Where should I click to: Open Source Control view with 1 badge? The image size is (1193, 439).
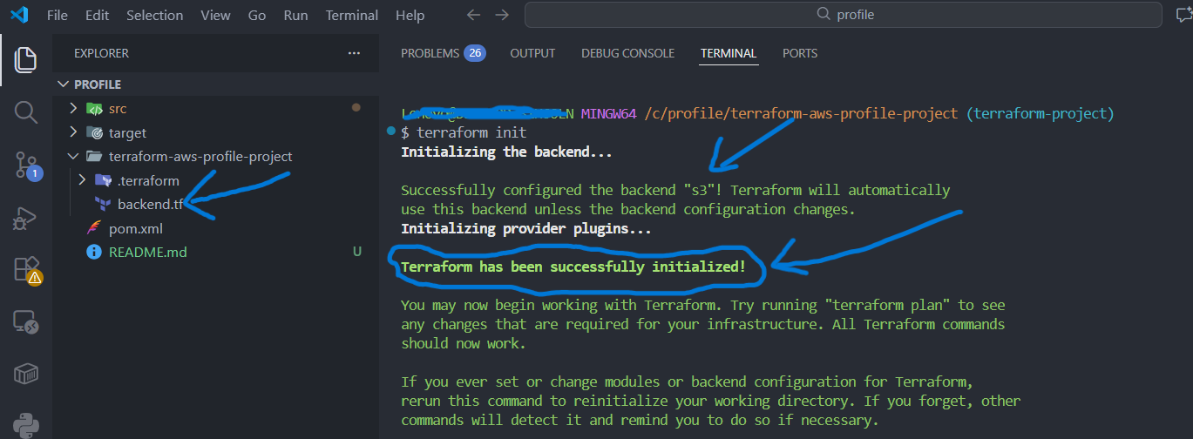[x=26, y=165]
